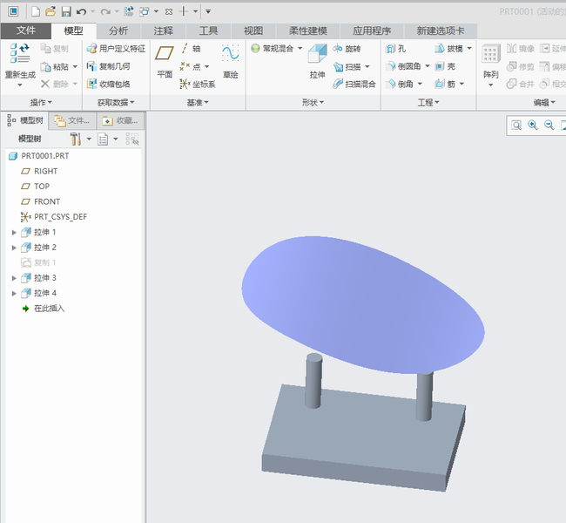Viewport: 566px width, 523px height.
Task: Open the 常规混合 dropdown arrow
Action: 300,48
